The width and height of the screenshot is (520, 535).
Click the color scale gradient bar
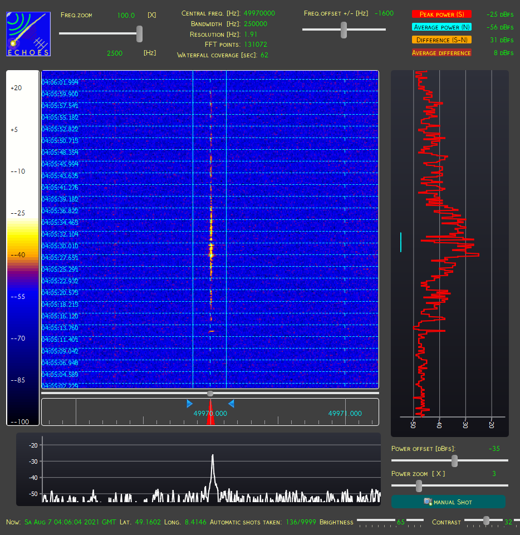click(23, 248)
